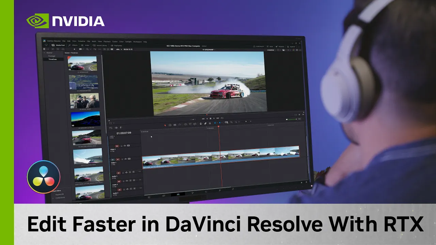Jump to the first frame
This screenshot has width=436, height=245.
(x=203, y=118)
